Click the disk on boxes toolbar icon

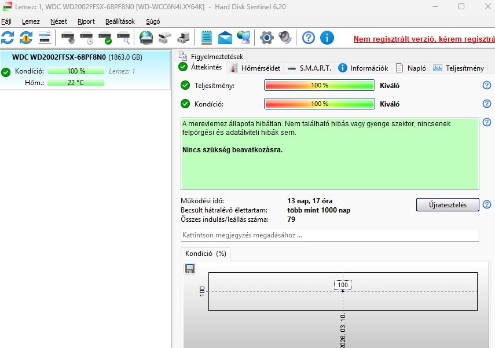(165, 38)
